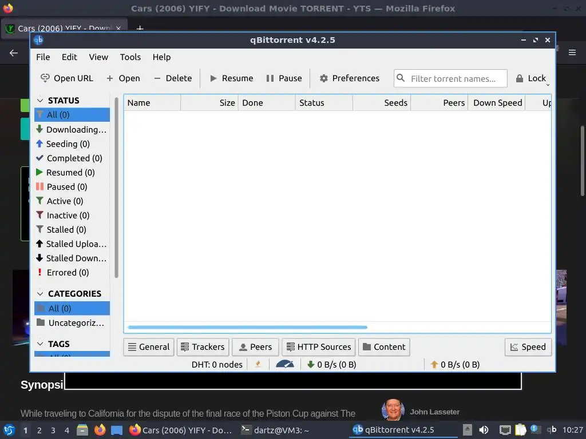Close the Cars (2006) YIFY Firefox tab
The width and height of the screenshot is (586, 439).
pyautogui.click(x=118, y=29)
